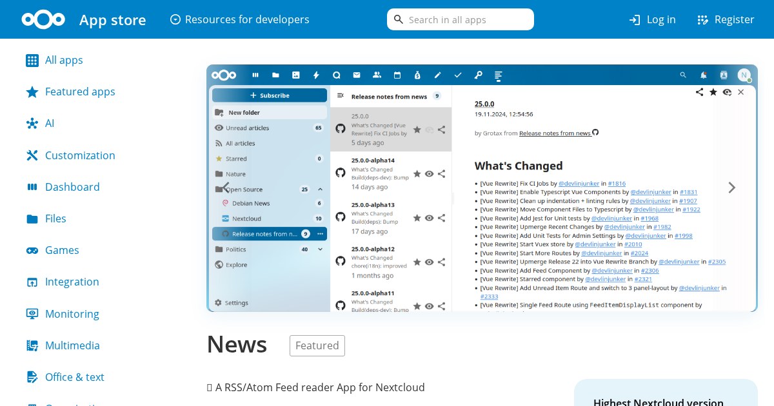
Task: Click the RSS/Atom Feed reader description text
Action: (x=315, y=387)
